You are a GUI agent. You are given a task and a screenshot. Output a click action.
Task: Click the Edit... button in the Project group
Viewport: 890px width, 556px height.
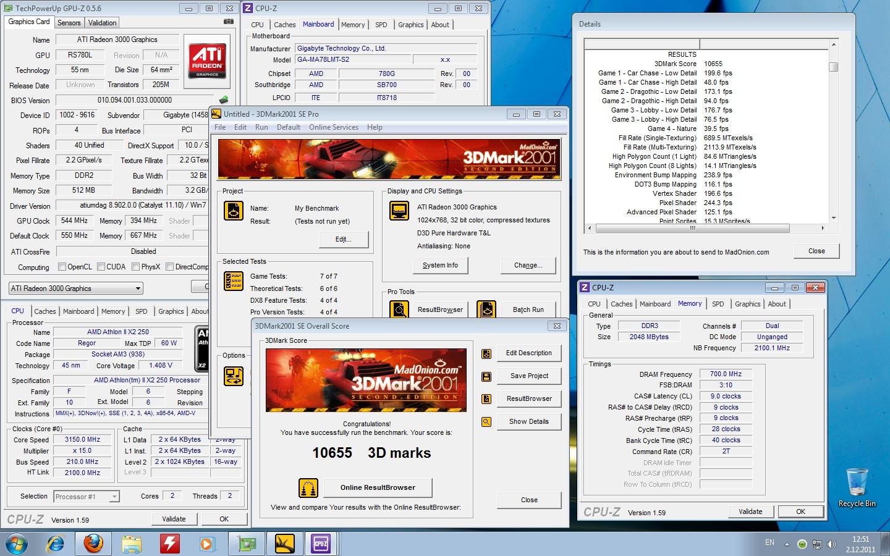[x=344, y=239]
